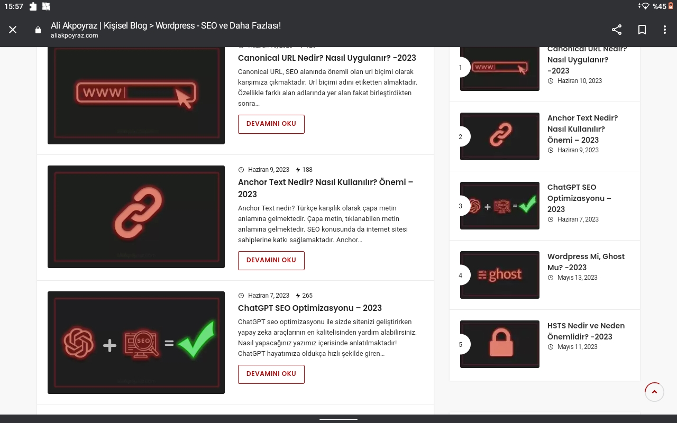677x423 pixels.
Task: Bookmark this page with bookmark icon
Action: coord(642,30)
